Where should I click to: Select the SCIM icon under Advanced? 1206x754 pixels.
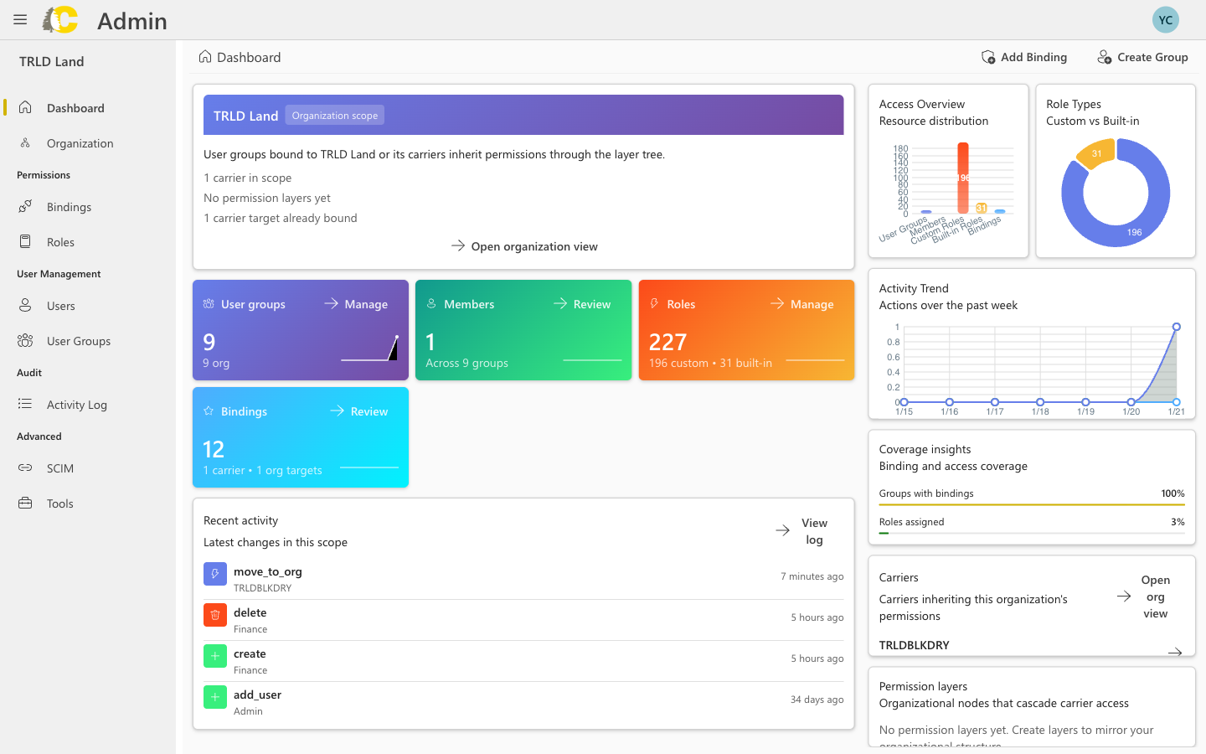click(24, 468)
